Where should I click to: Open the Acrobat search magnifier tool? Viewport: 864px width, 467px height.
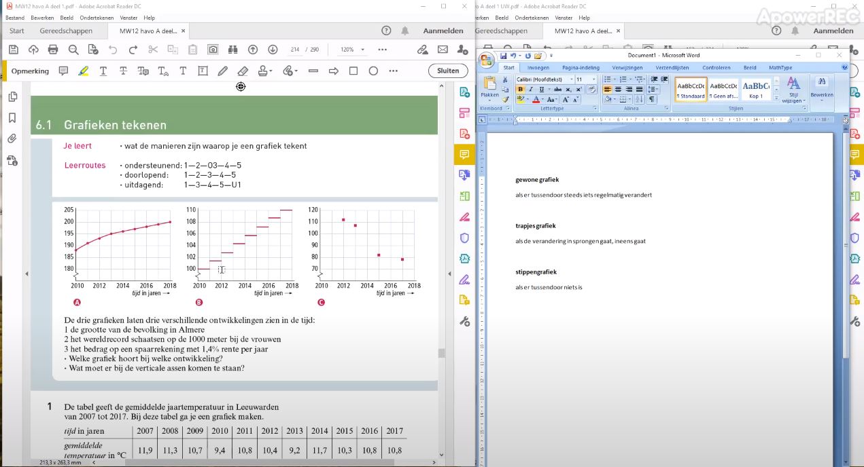[x=73, y=50]
